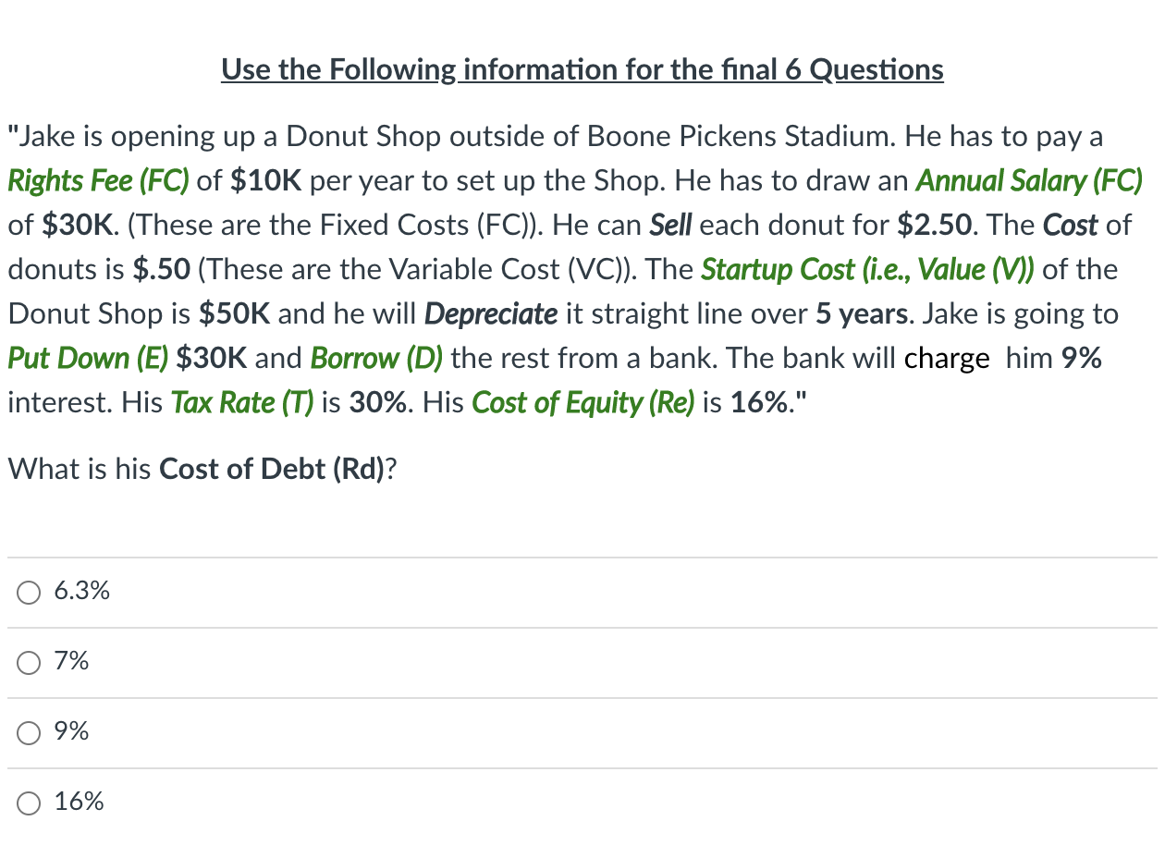
Task: Click the green 'Startup Cost (i.e., Value (V))' term
Action: (x=868, y=270)
